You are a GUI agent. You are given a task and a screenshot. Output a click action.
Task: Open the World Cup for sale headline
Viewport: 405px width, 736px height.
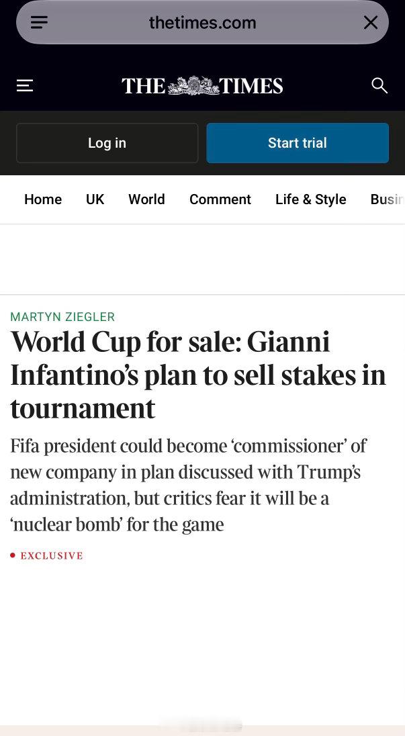tap(198, 375)
